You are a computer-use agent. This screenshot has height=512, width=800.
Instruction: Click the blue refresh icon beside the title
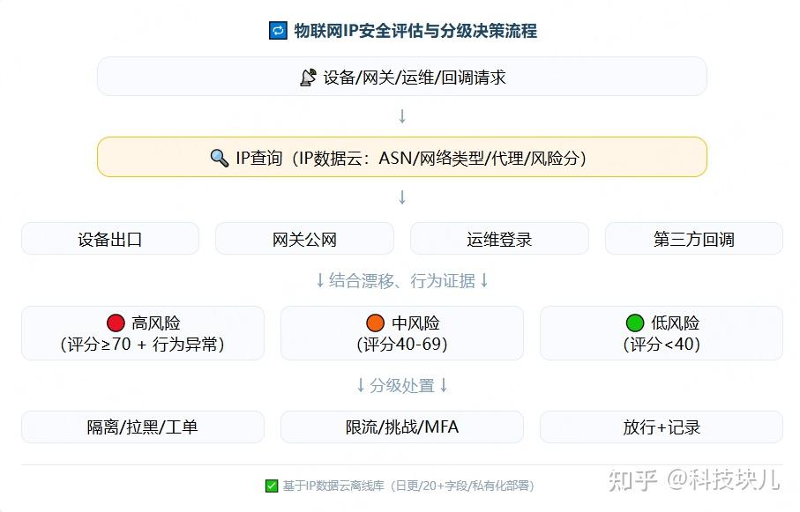tap(278, 31)
